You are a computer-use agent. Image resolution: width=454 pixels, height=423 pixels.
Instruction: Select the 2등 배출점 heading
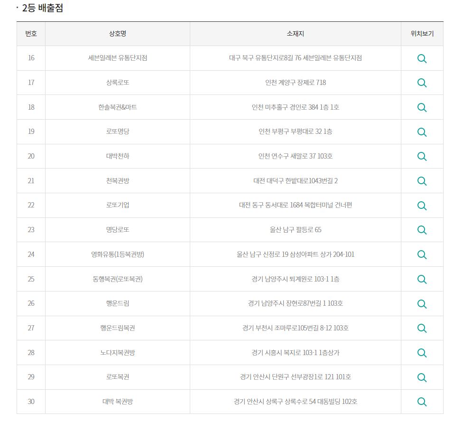(x=43, y=8)
